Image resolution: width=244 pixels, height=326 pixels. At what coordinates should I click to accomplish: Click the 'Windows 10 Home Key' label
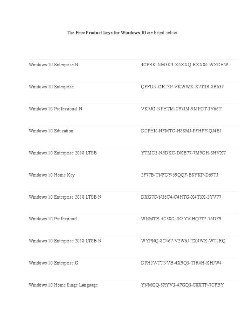coord(51,175)
